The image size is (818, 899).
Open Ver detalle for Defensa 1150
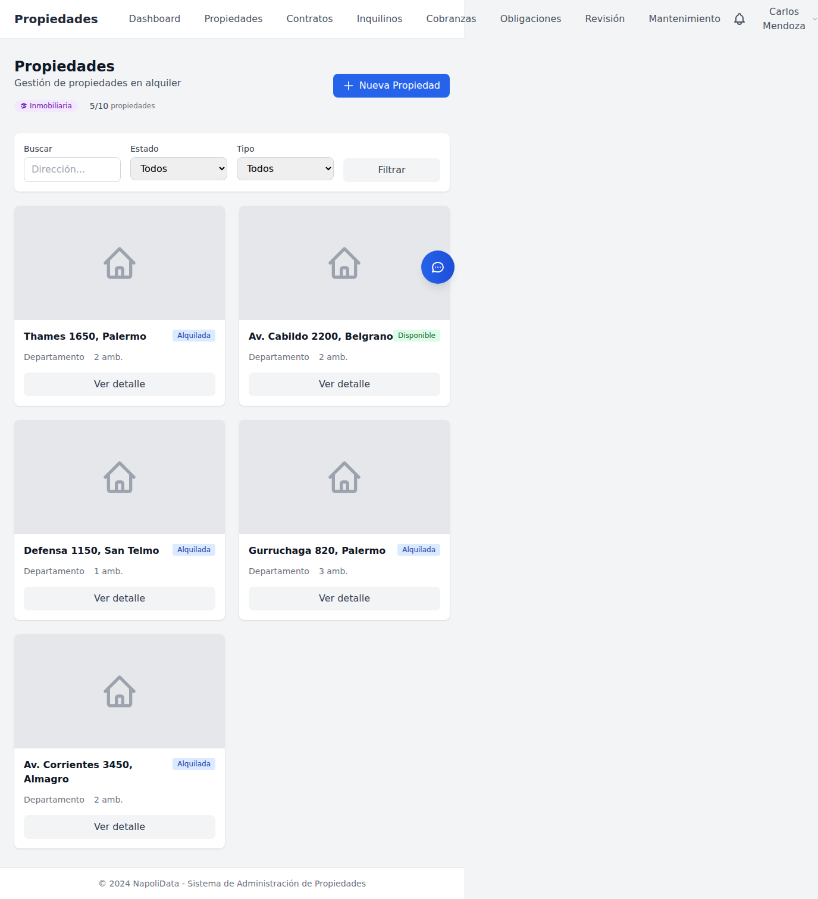click(x=119, y=599)
